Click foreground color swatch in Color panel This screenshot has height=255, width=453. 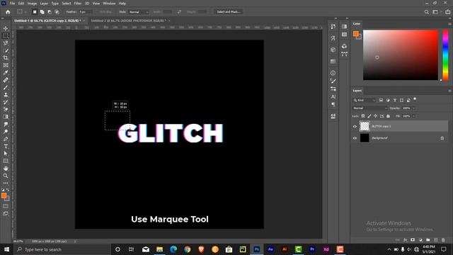click(355, 33)
